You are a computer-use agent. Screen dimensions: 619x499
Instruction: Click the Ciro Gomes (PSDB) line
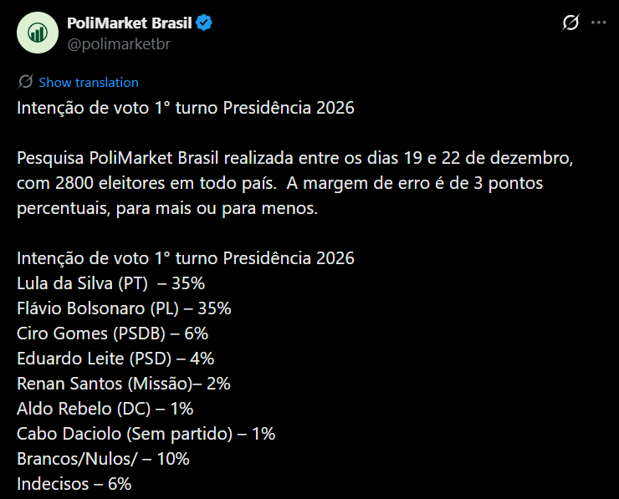[112, 334]
